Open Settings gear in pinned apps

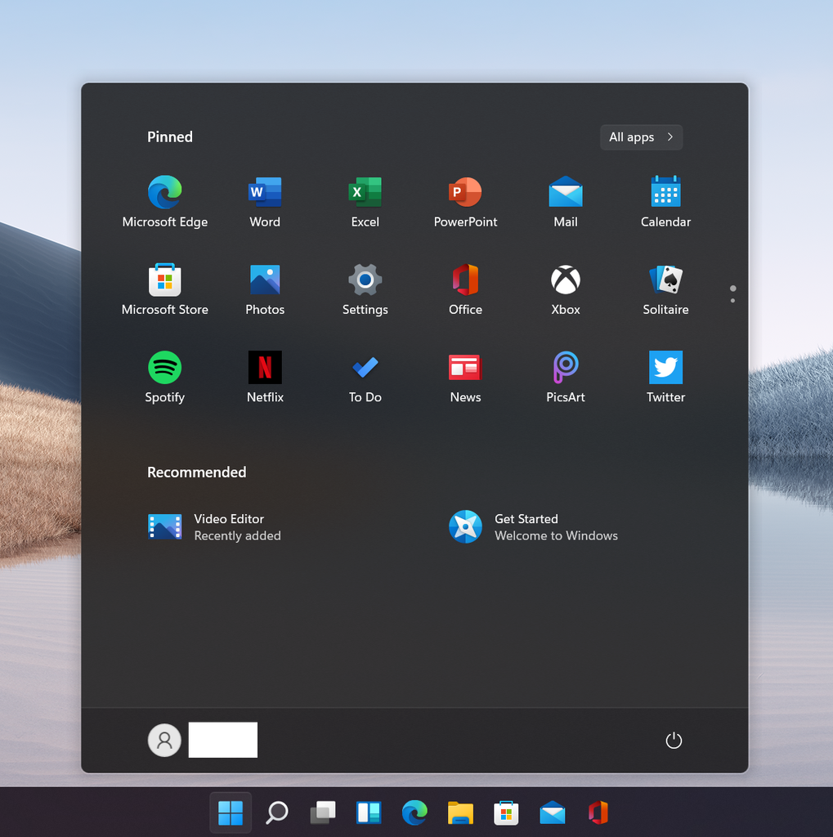pyautogui.click(x=365, y=289)
